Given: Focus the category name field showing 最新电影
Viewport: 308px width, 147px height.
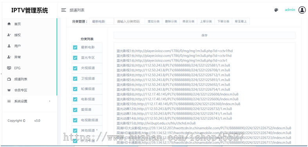Looking at the screenshot, I should 101,22.
